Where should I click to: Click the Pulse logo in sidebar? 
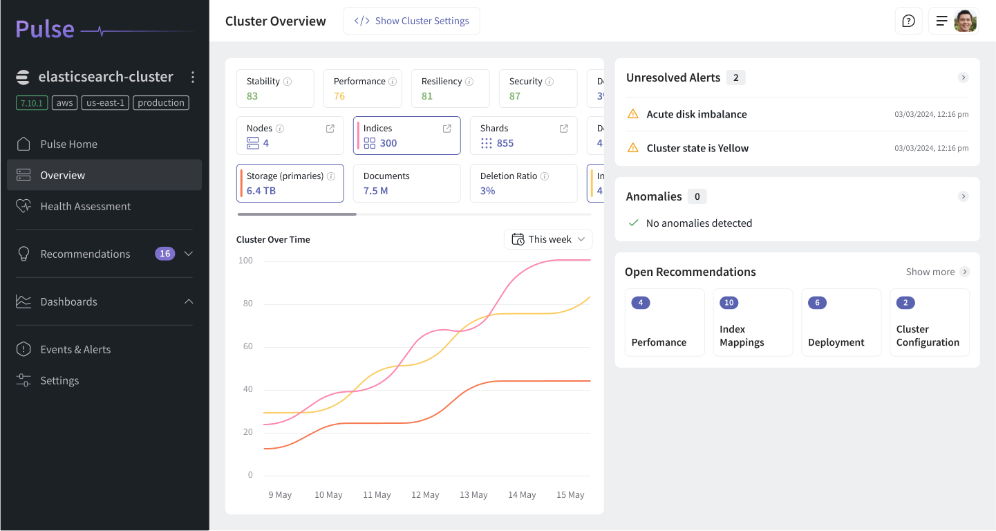(x=104, y=29)
